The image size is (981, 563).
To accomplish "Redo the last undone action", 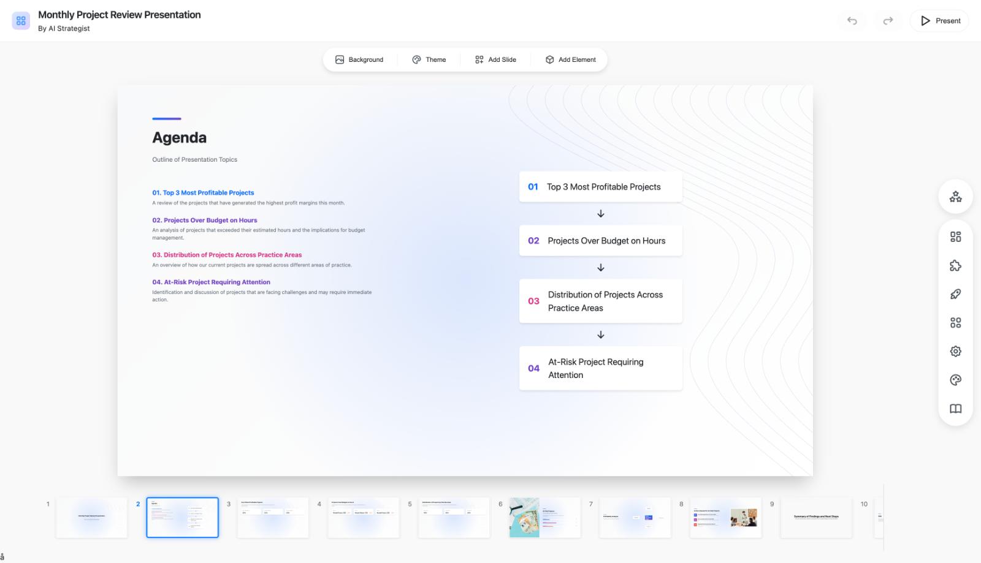I will click(888, 20).
